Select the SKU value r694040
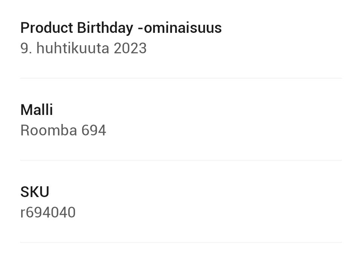 click(48, 213)
